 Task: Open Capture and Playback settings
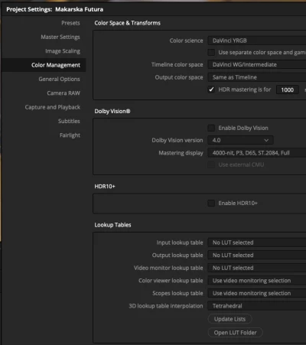pyautogui.click(x=53, y=107)
